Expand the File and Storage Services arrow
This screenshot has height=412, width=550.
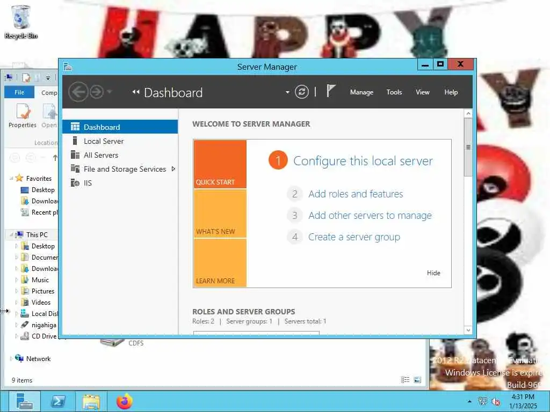coord(173,169)
